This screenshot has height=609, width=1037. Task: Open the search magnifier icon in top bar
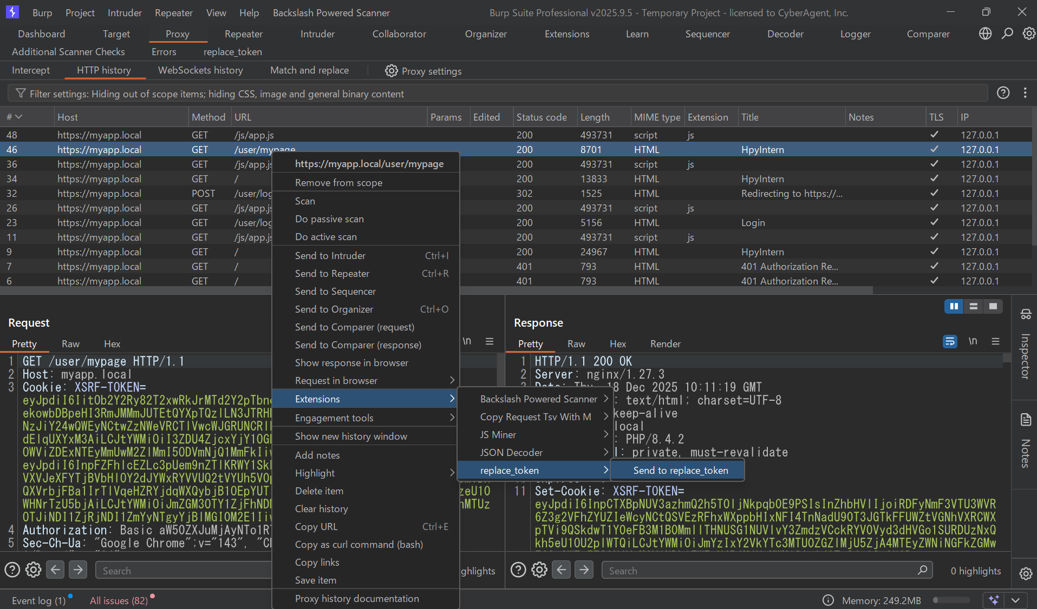coord(1007,34)
